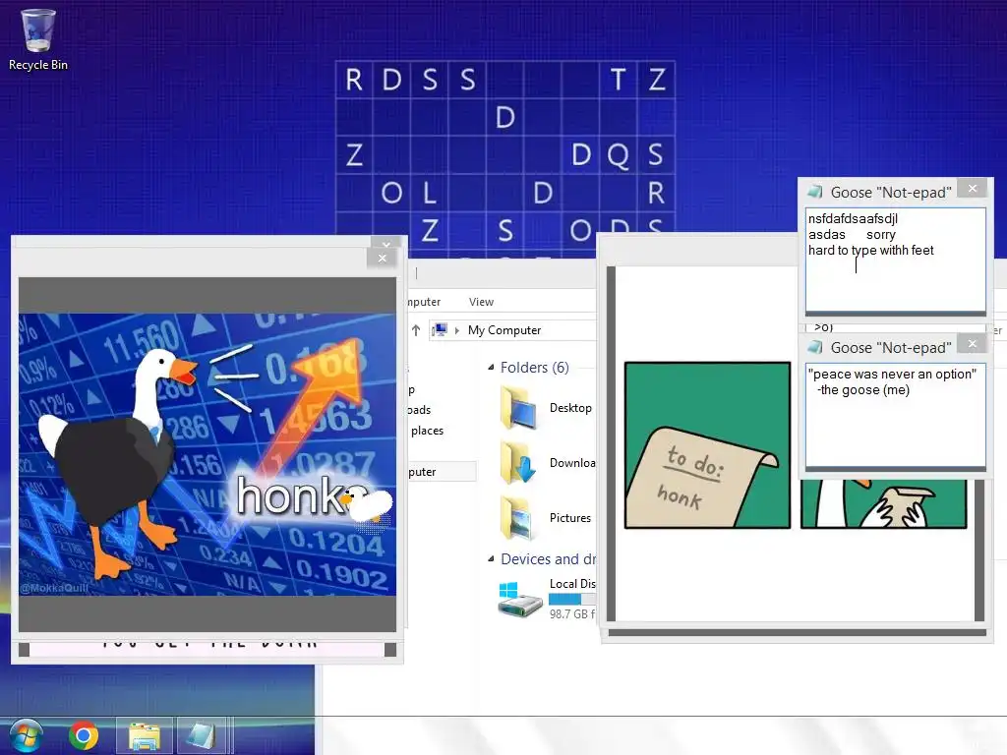Click the "Desktop" folder label
This screenshot has width=1007, height=755.
point(570,408)
